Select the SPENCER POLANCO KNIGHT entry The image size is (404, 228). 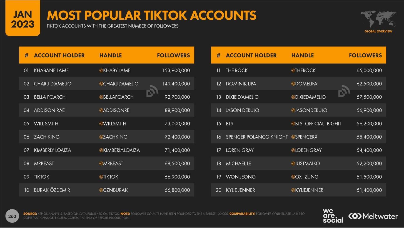click(x=299, y=137)
